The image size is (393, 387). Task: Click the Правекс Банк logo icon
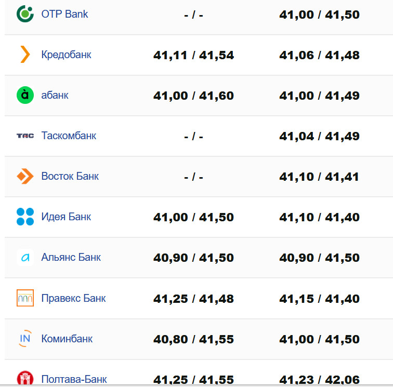[25, 298]
